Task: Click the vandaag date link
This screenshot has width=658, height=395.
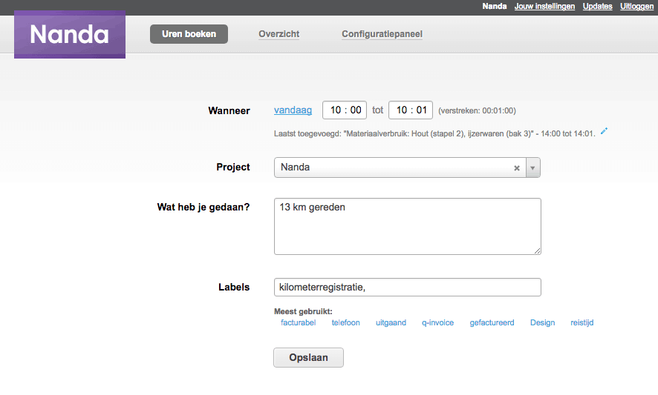Action: click(293, 110)
